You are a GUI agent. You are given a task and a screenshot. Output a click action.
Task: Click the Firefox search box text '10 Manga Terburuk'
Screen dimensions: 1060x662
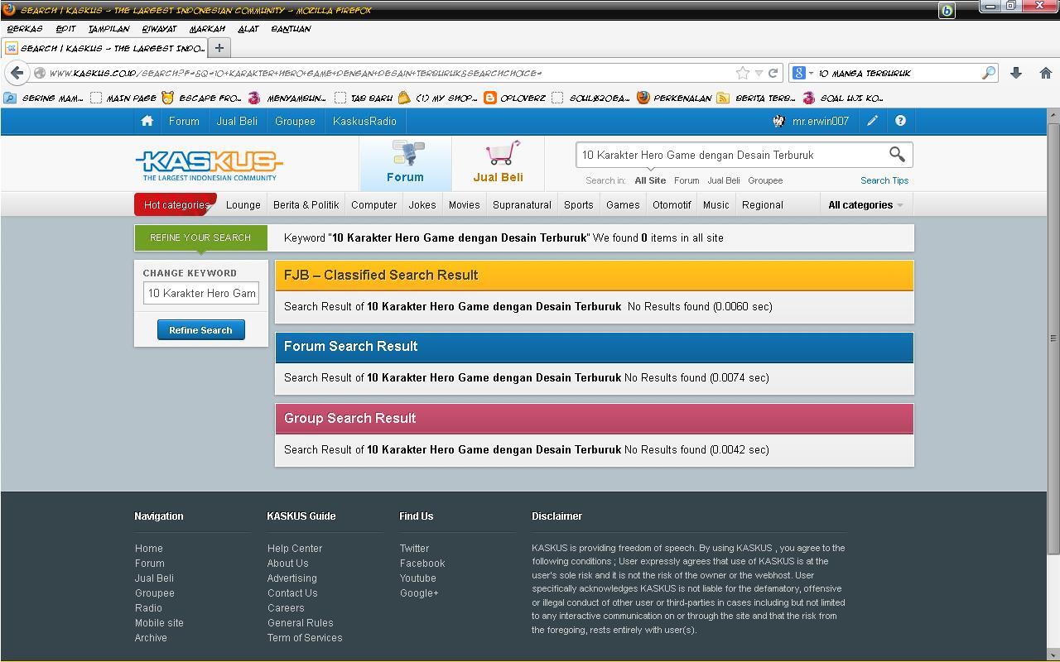[865, 73]
